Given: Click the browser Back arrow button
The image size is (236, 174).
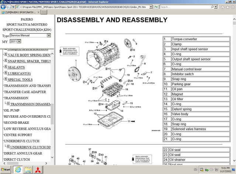Looking at the screenshot, I should coord(3,7).
